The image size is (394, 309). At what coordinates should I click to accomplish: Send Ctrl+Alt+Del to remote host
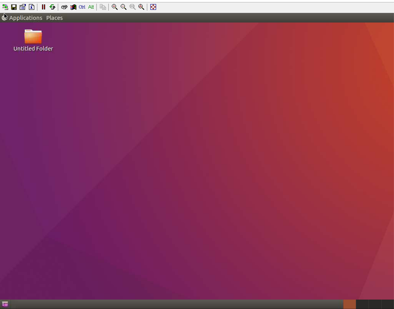pyautogui.click(x=64, y=7)
